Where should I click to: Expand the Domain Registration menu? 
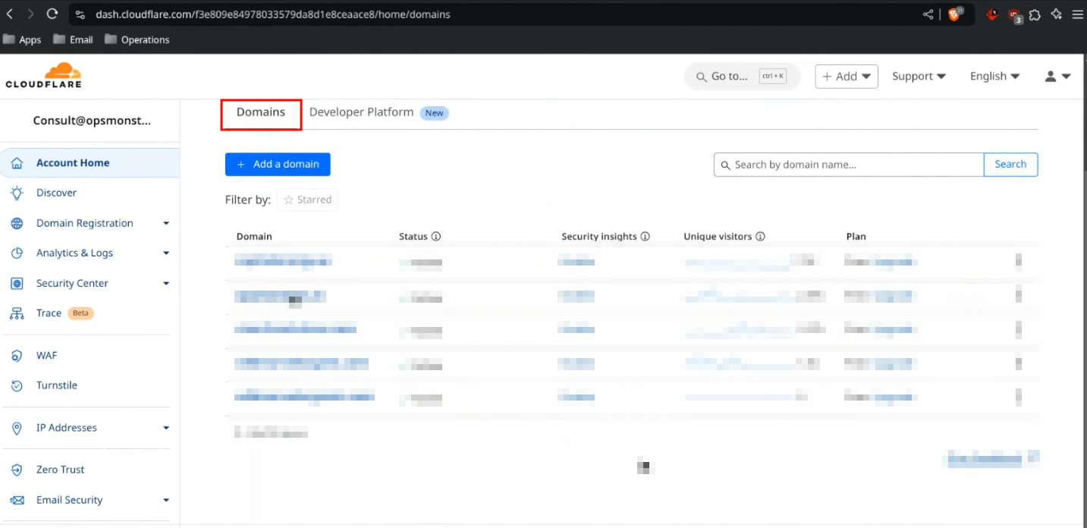[x=166, y=223]
